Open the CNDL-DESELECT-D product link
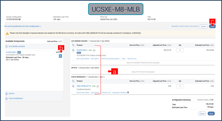 pyautogui.click(x=84, y=86)
